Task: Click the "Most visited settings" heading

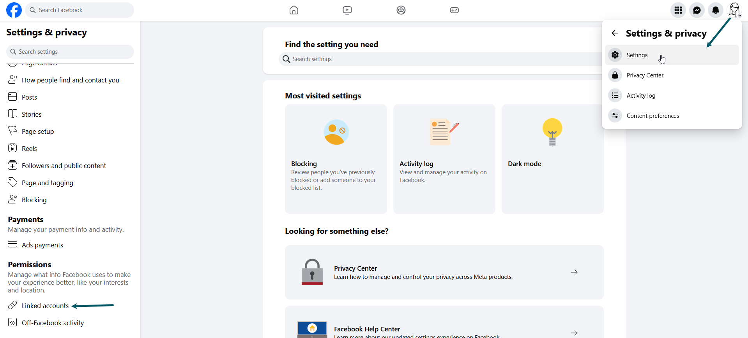Action: [323, 96]
